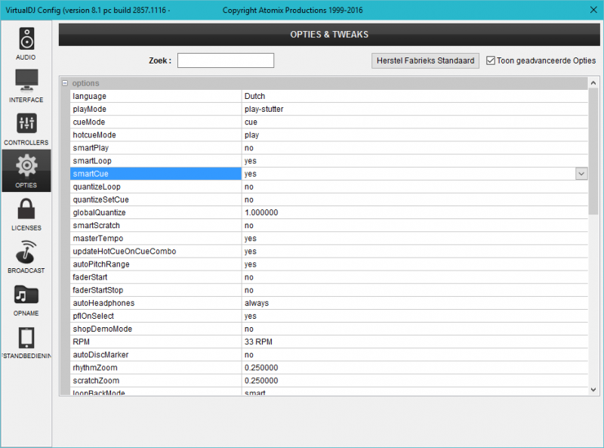Screen dimensions: 604x448
Task: Open the remote control tablet icon
Action: [x=26, y=338]
